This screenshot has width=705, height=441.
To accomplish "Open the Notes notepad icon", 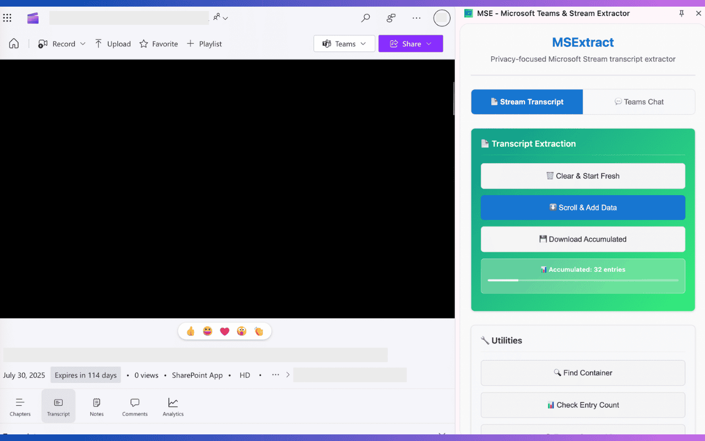I will (x=96, y=402).
